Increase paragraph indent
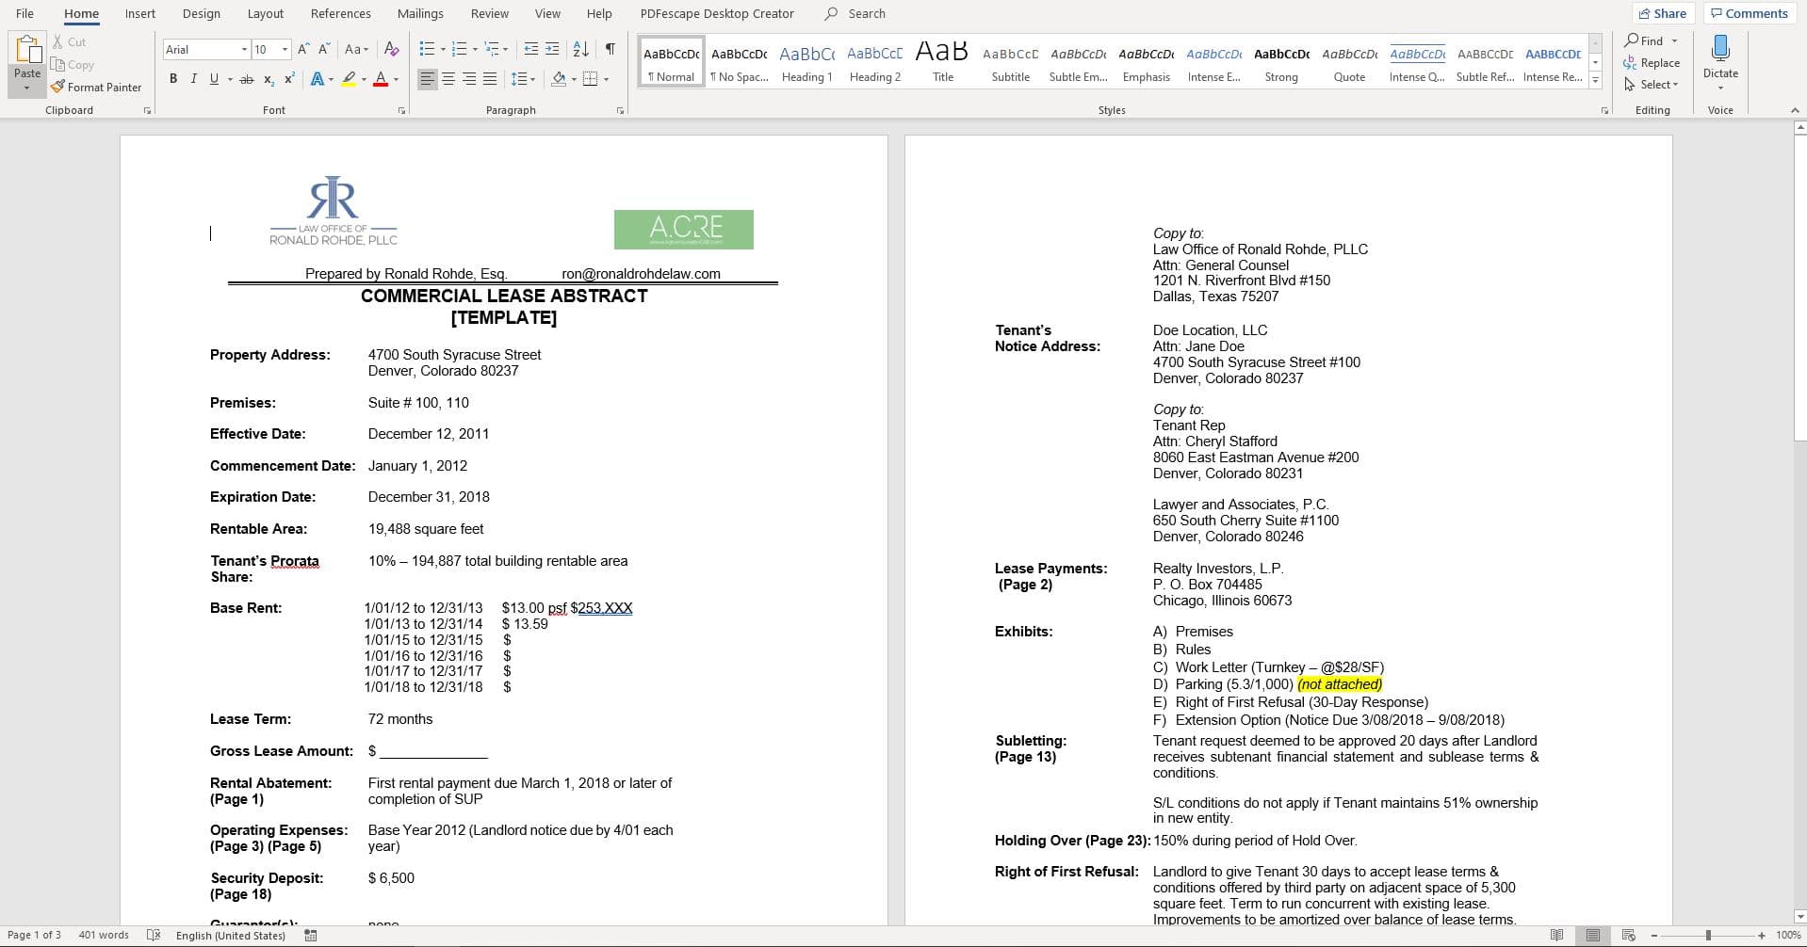The width and height of the screenshot is (1807, 947). (552, 49)
